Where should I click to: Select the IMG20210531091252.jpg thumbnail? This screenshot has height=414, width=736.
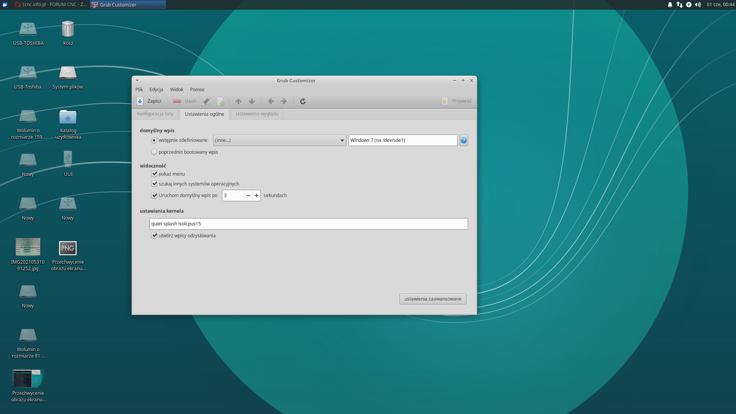[x=28, y=247]
